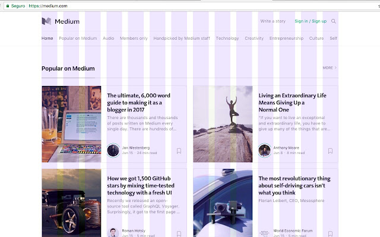The width and height of the screenshot is (380, 237).
Task: Click the yoga pose thumbnail
Action: coord(223,124)
